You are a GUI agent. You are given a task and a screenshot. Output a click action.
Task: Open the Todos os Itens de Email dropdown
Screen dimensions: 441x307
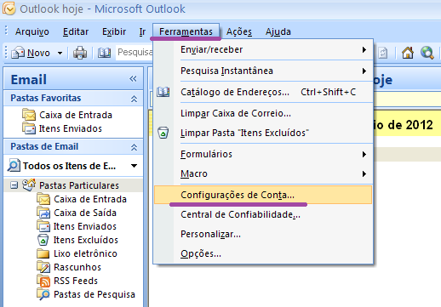pyautogui.click(x=134, y=166)
